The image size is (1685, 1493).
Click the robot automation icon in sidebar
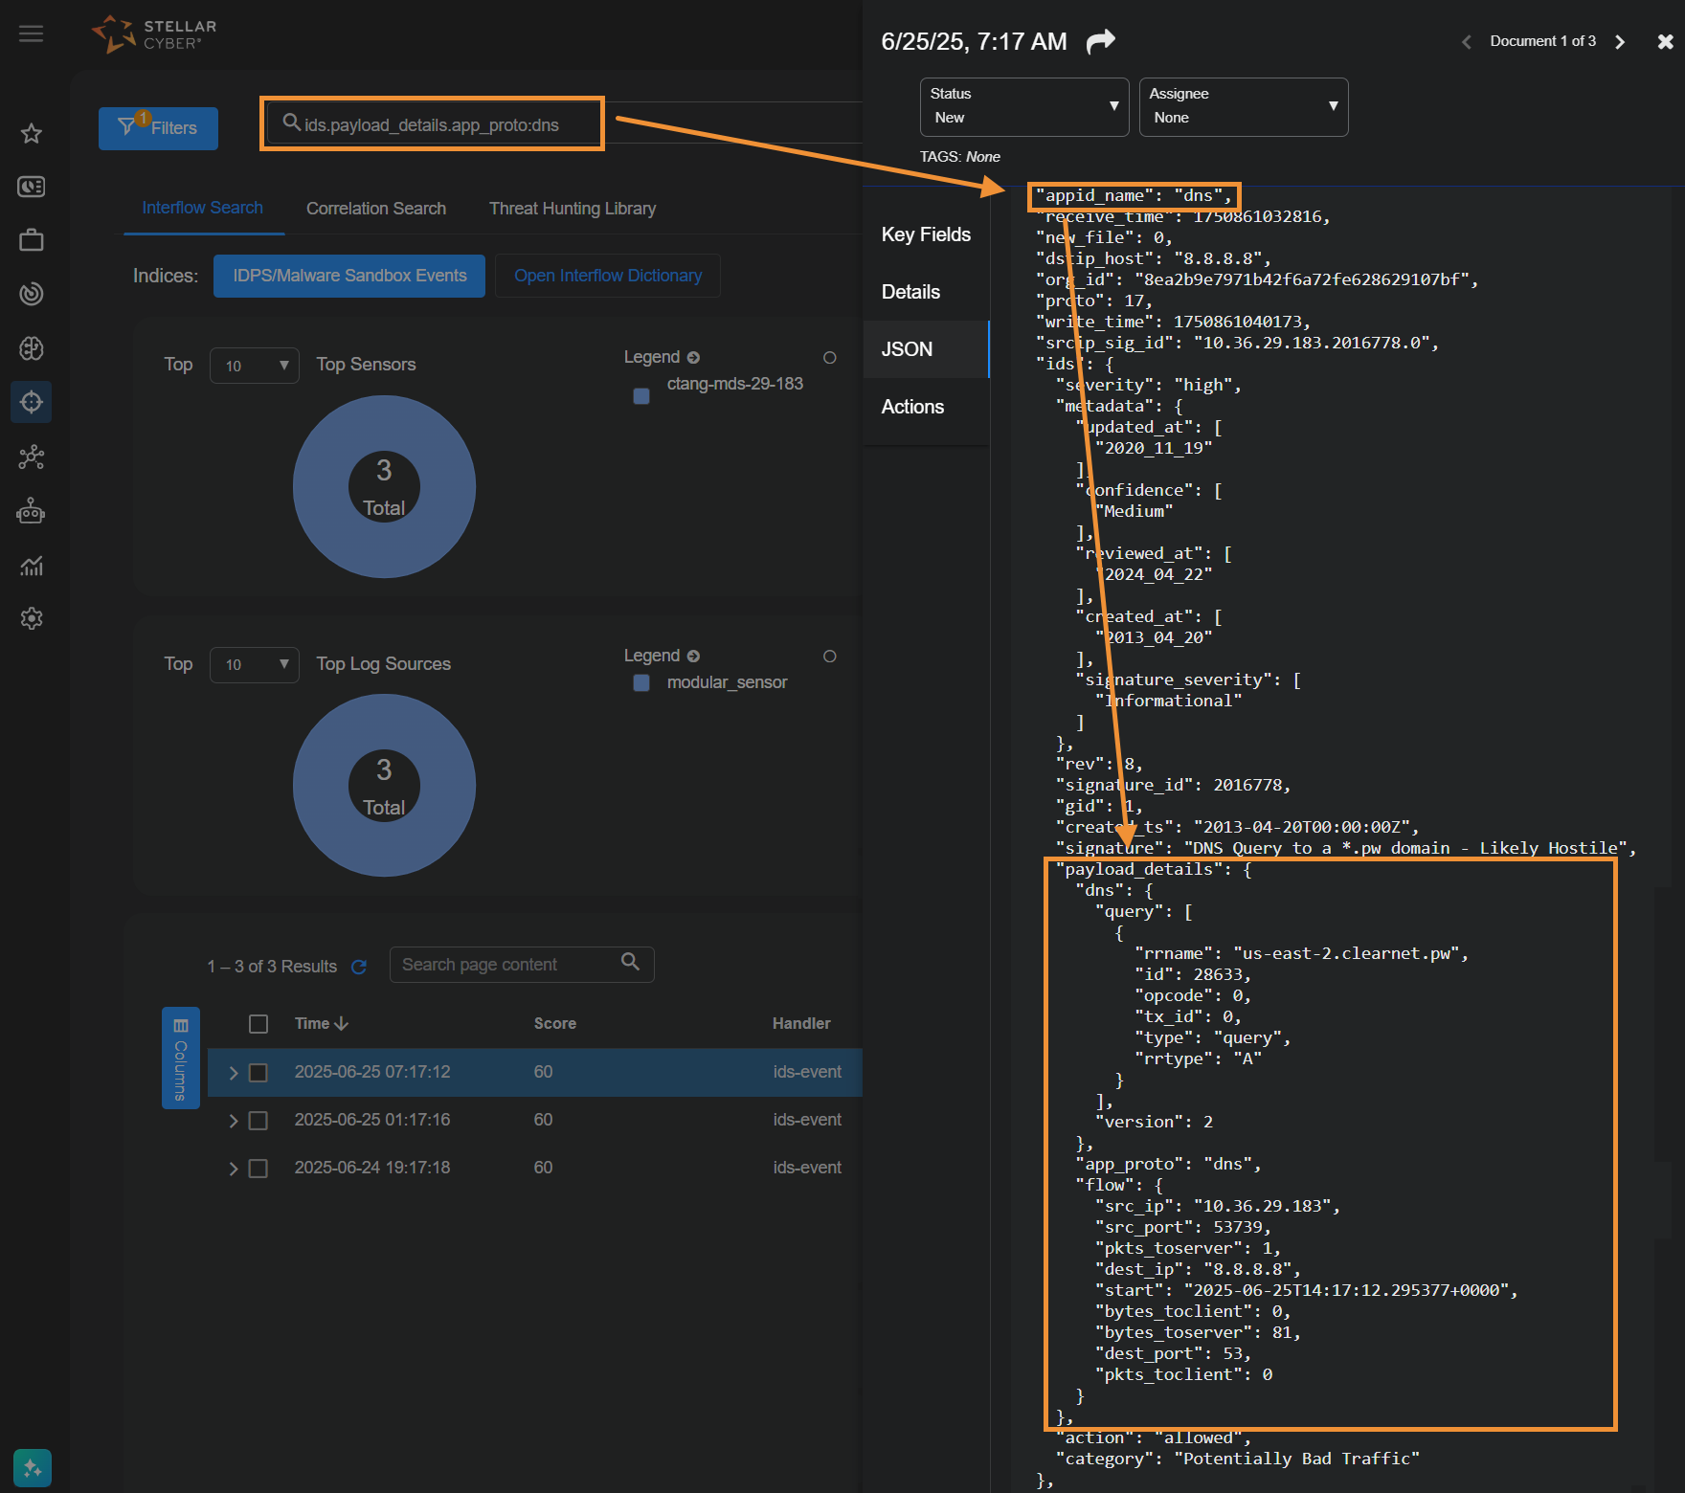click(x=32, y=511)
